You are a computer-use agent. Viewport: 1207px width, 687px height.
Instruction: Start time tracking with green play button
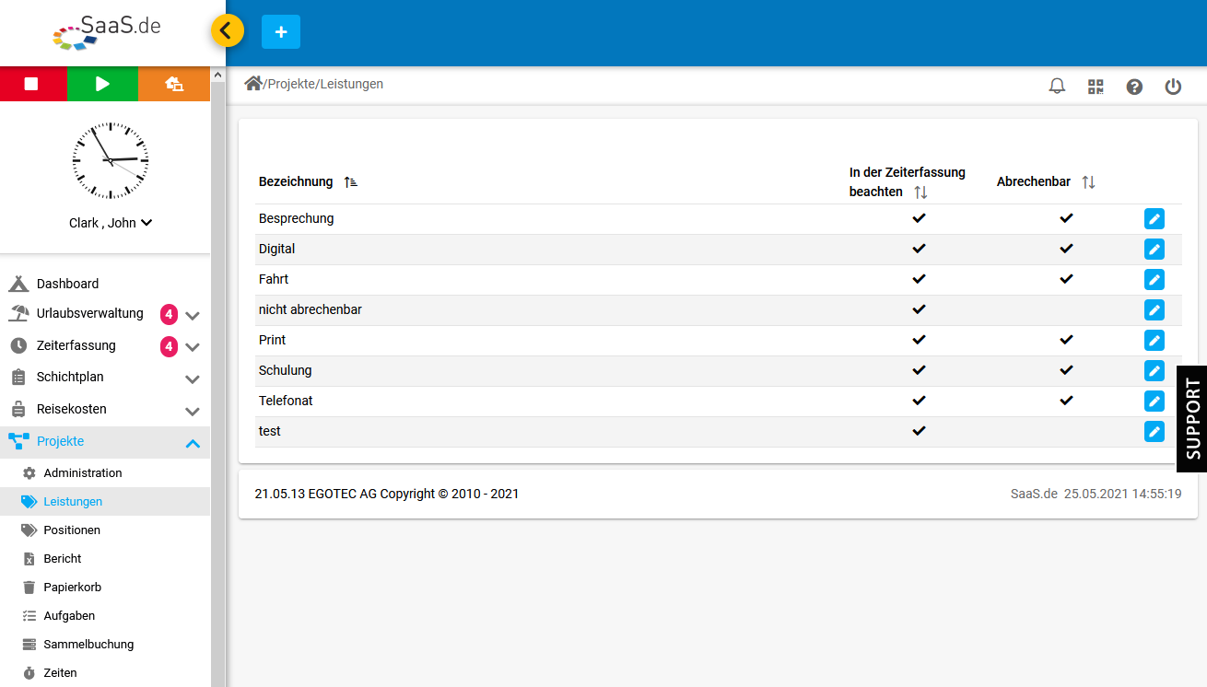[x=102, y=84]
